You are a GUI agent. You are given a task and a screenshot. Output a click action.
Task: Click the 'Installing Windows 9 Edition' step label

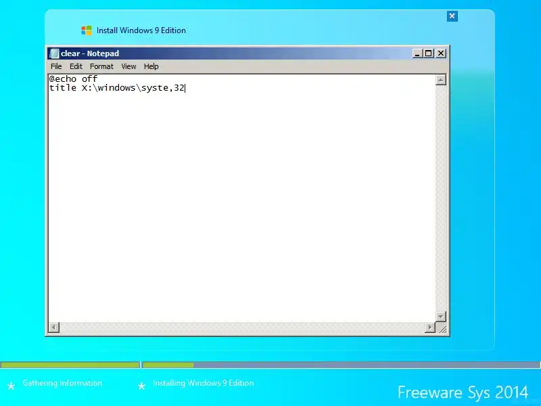coord(204,383)
